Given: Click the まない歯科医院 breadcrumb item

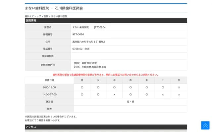Looking at the screenshot, I should [x=59, y=16].
